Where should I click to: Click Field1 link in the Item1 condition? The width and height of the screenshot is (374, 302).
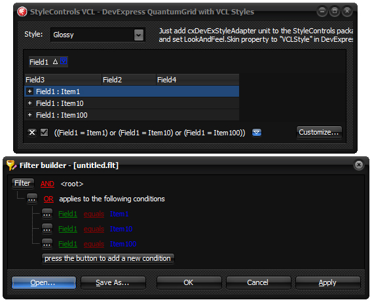click(x=67, y=214)
